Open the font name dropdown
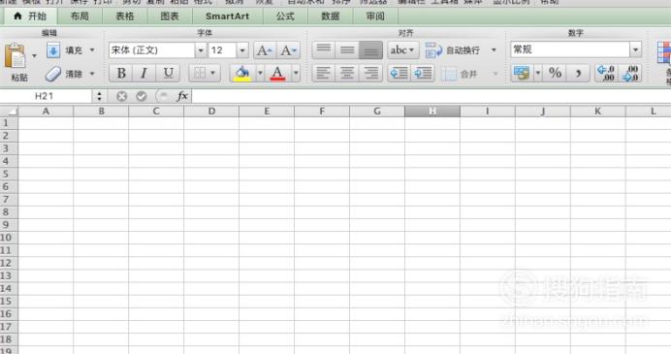The image size is (671, 354). pyautogui.click(x=201, y=50)
